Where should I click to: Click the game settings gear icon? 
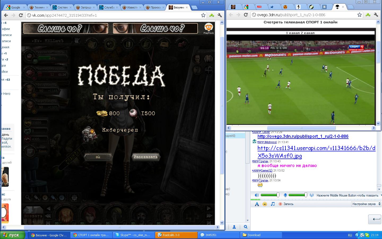(x=75, y=198)
